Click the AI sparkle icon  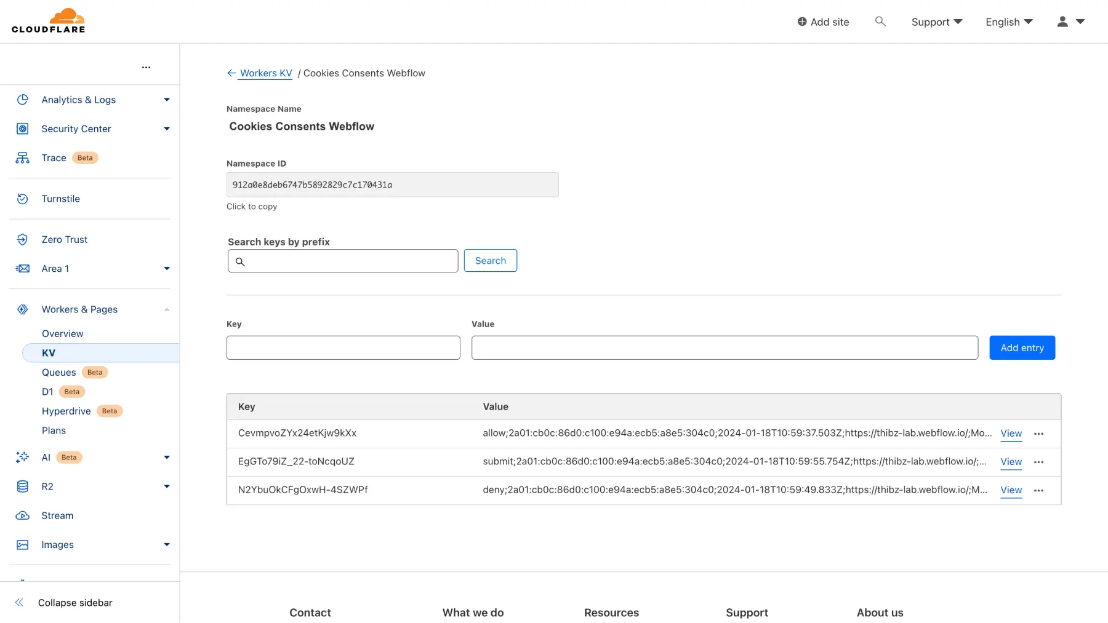click(x=23, y=457)
